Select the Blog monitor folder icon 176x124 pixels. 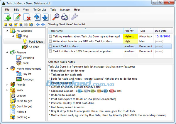[19, 36]
